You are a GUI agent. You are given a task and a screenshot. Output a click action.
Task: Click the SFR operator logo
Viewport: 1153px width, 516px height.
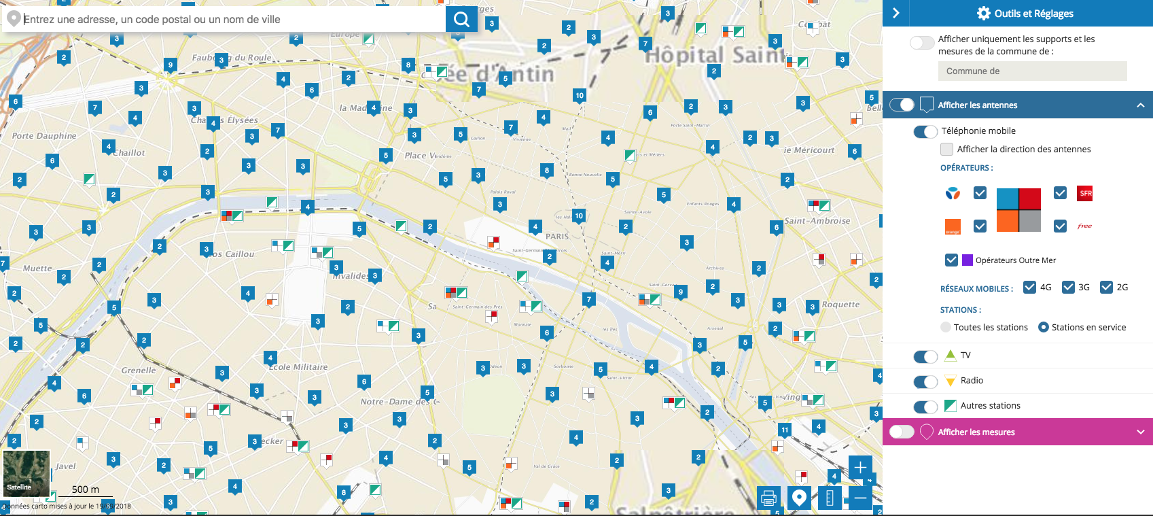[1085, 193]
